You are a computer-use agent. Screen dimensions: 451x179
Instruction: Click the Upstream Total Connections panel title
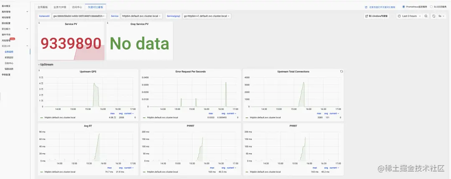click(x=294, y=72)
